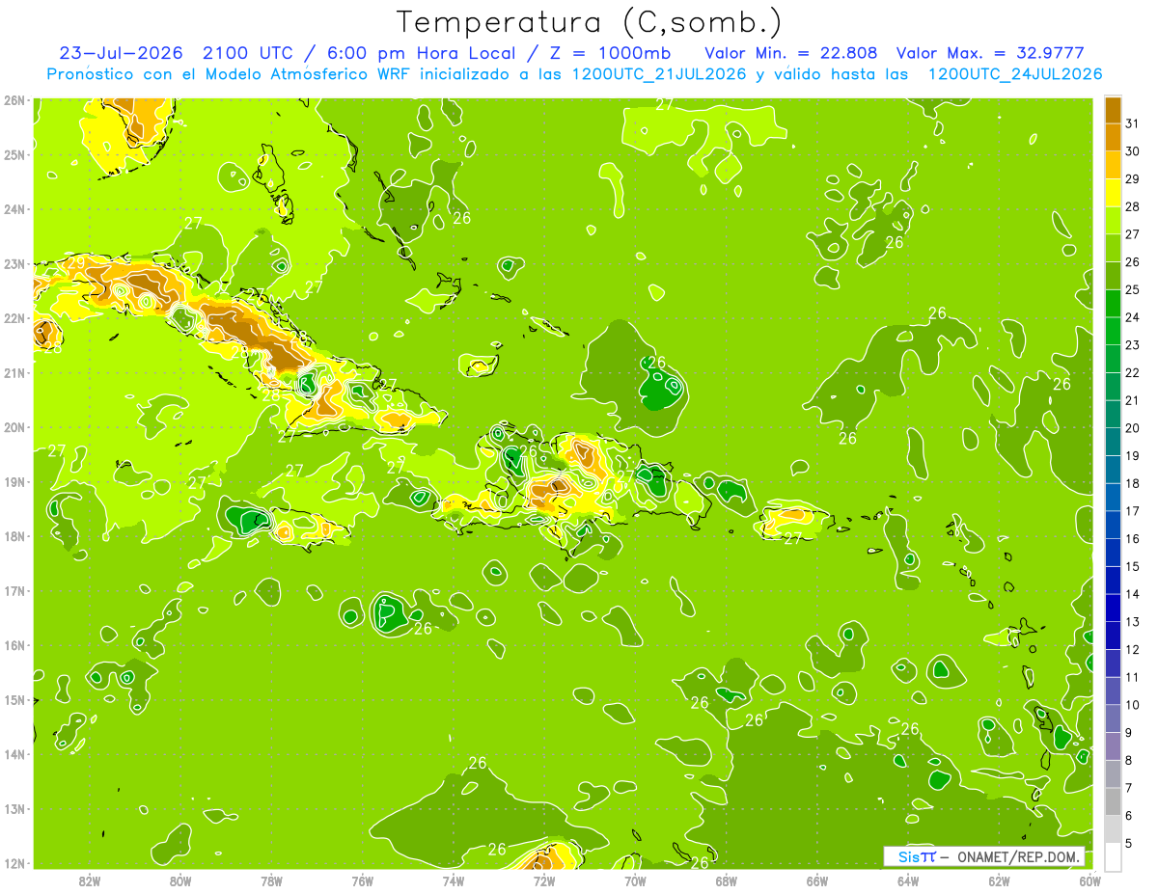1158x894 pixels.
Task: Click the '70W' longitude axis label
Action: click(x=635, y=880)
